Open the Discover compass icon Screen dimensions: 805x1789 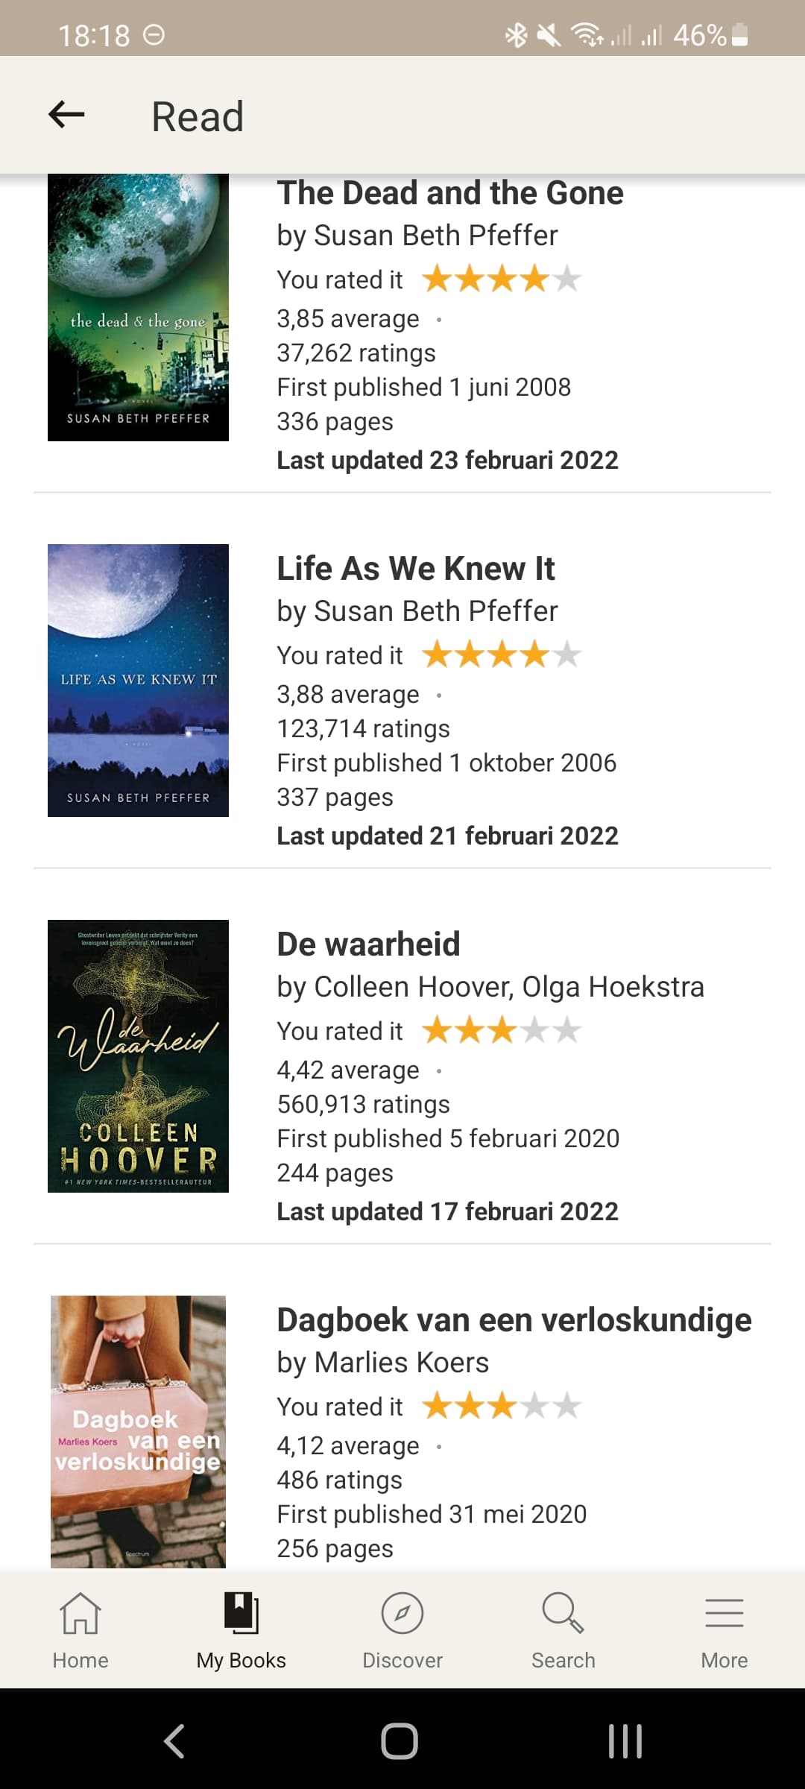coord(402,1613)
